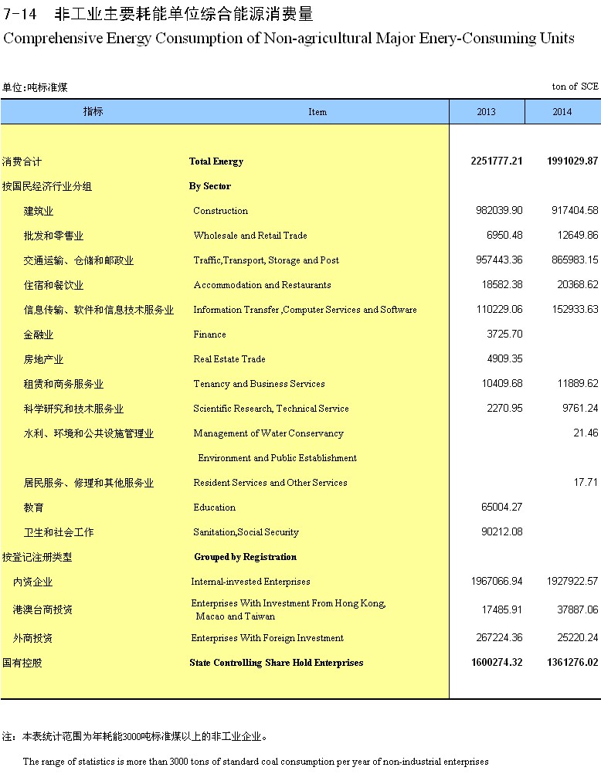Image resolution: width=601 pixels, height=774 pixels.
Task: Click the 'Internal-invested Enterprises' label
Action: 250,582
